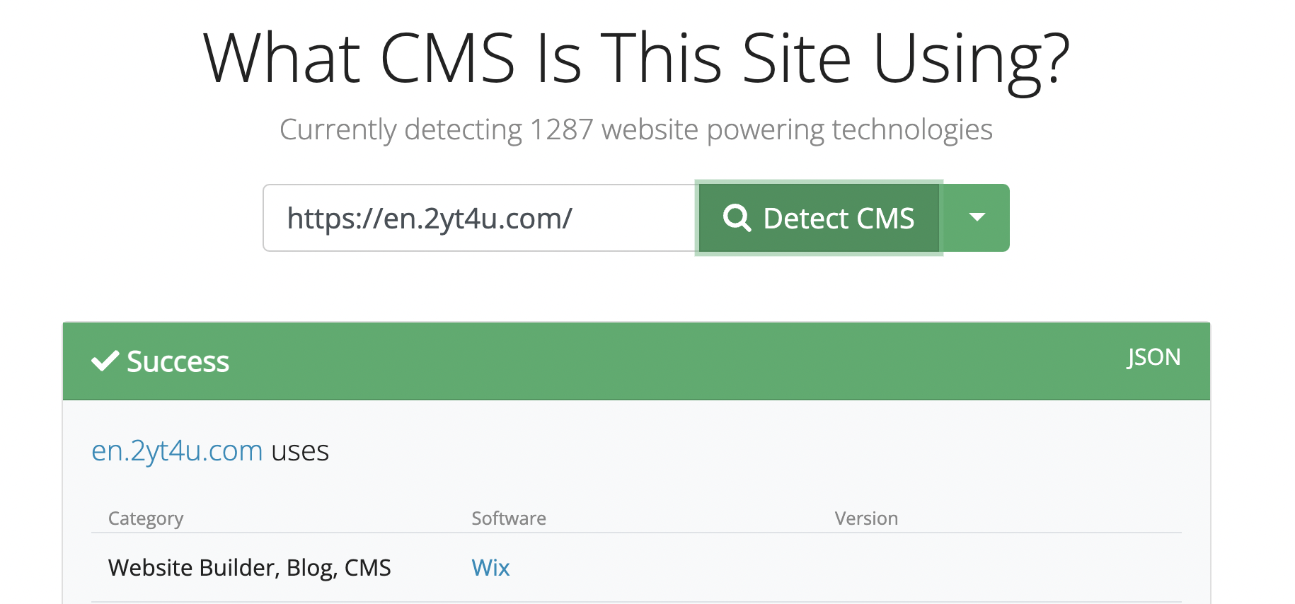Open the JSON result link
Screen dimensions: 1295x604
click(x=1153, y=357)
